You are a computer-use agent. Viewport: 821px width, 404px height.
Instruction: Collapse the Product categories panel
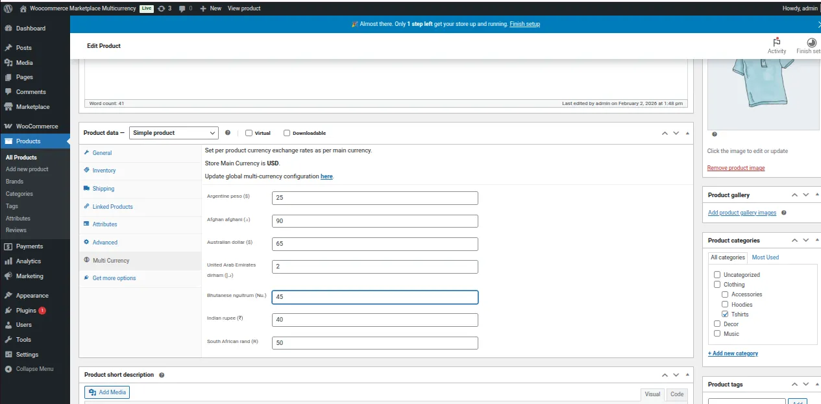click(x=817, y=241)
